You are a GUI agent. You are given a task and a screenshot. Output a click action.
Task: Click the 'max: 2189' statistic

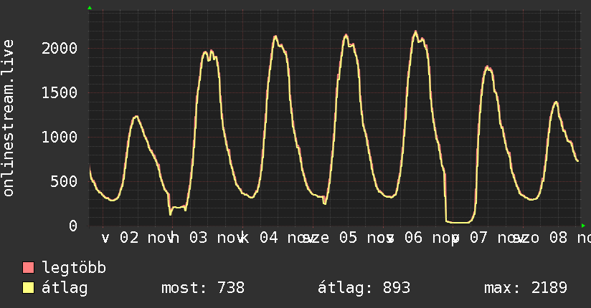pyautogui.click(x=526, y=288)
